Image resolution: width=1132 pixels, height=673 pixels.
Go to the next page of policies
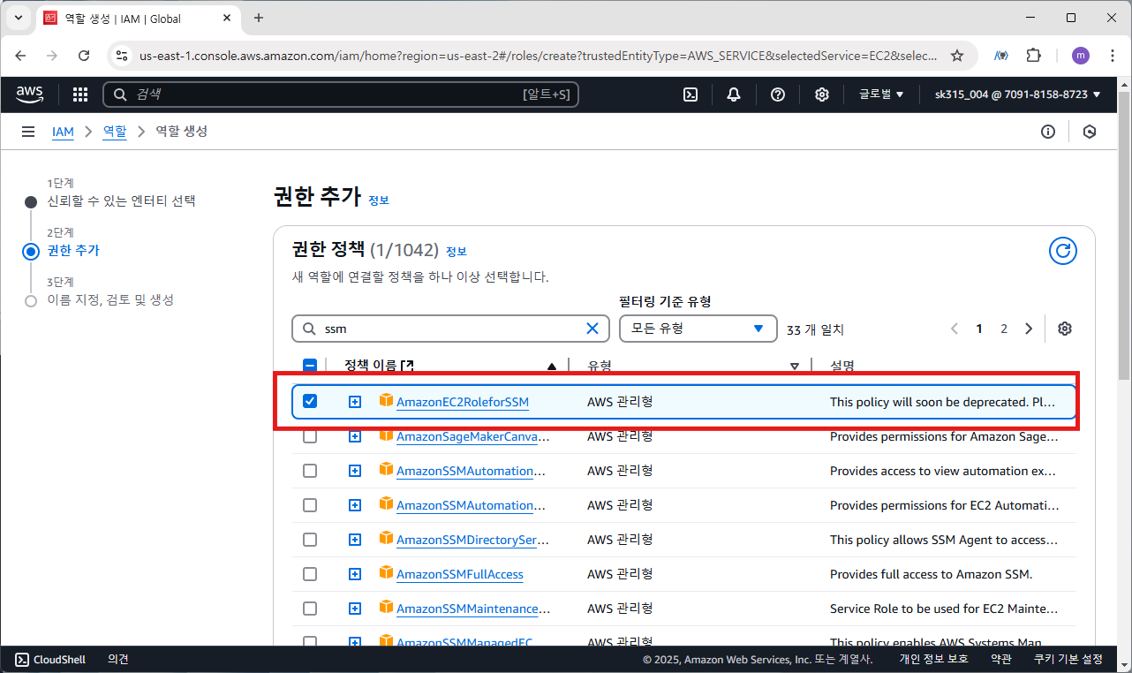[x=1029, y=329]
